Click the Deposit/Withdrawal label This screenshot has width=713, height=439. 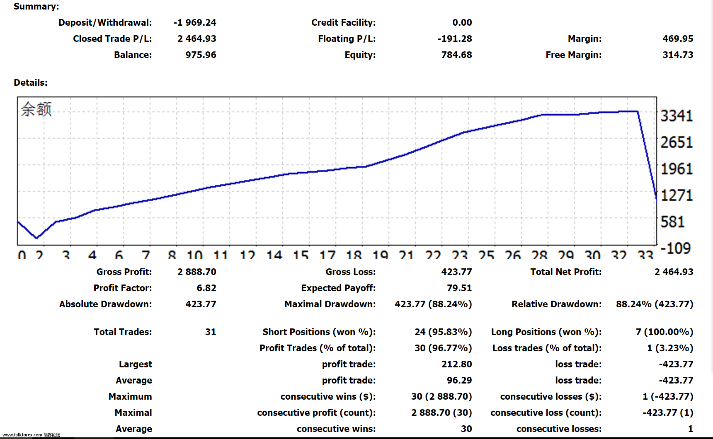pyautogui.click(x=105, y=22)
